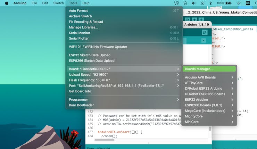Click the battery status icon

228,3
